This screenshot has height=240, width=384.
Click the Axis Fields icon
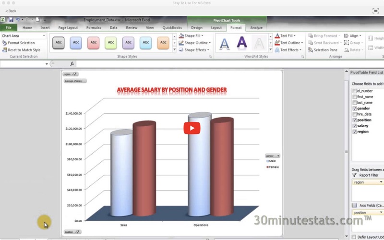(x=354, y=205)
